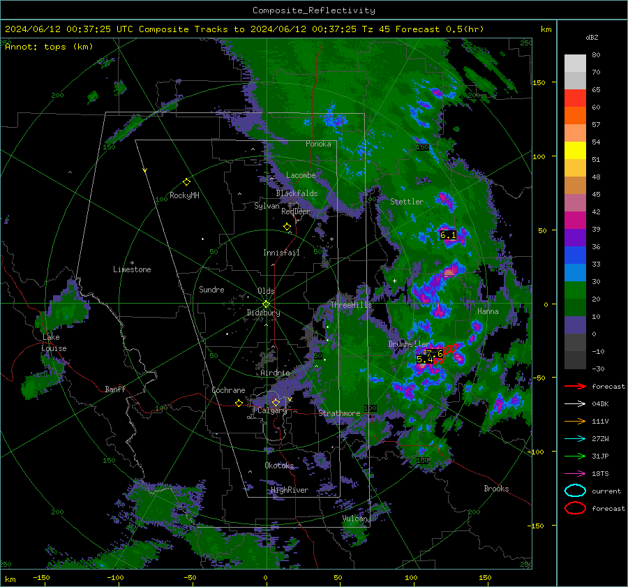Image resolution: width=628 pixels, height=587 pixels.
Task: Click the dBZ legend heading
Action: click(592, 37)
